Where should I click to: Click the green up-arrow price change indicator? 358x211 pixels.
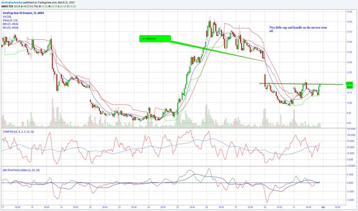point(22,6)
